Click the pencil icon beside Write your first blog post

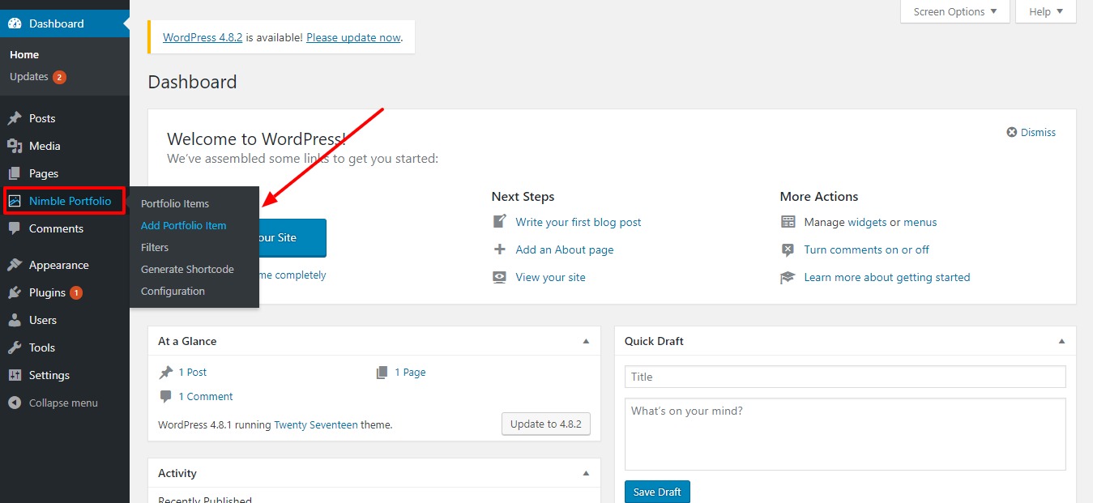[x=499, y=222]
